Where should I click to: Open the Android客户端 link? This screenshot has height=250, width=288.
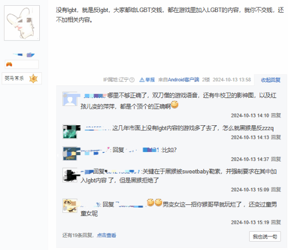(x=183, y=80)
